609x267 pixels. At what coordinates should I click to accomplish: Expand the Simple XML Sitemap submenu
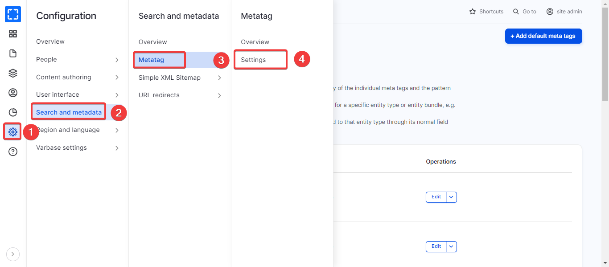(x=219, y=78)
